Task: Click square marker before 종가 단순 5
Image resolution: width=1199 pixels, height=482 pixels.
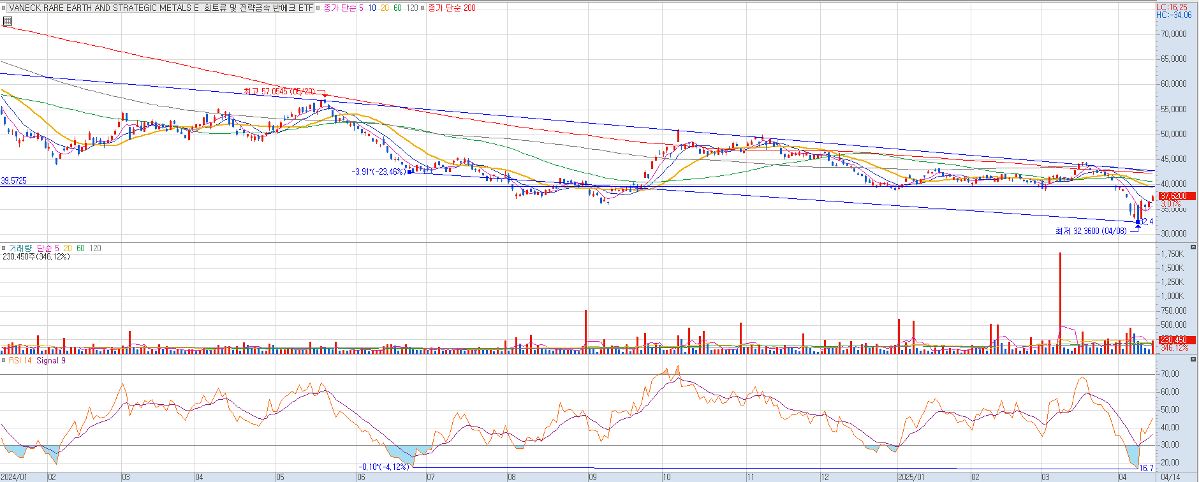Action: (318, 8)
